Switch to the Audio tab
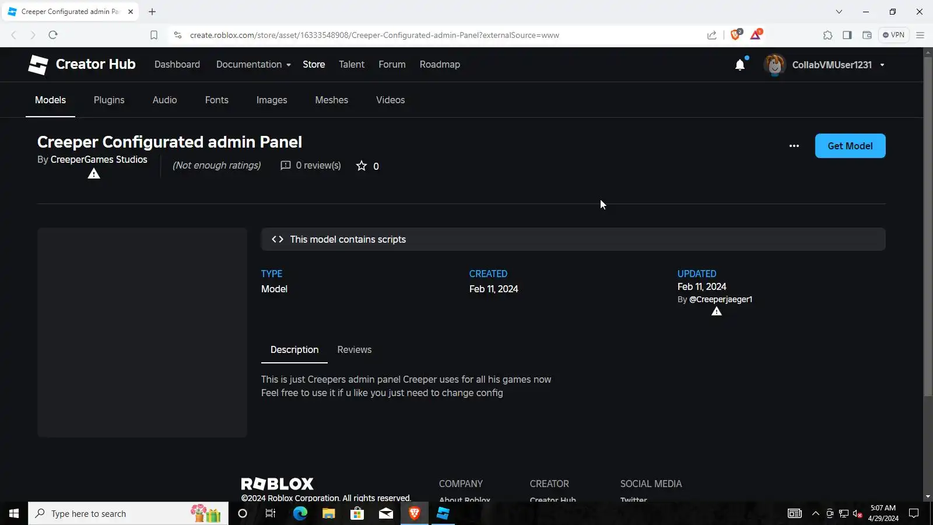This screenshot has width=933, height=525. coord(164,100)
